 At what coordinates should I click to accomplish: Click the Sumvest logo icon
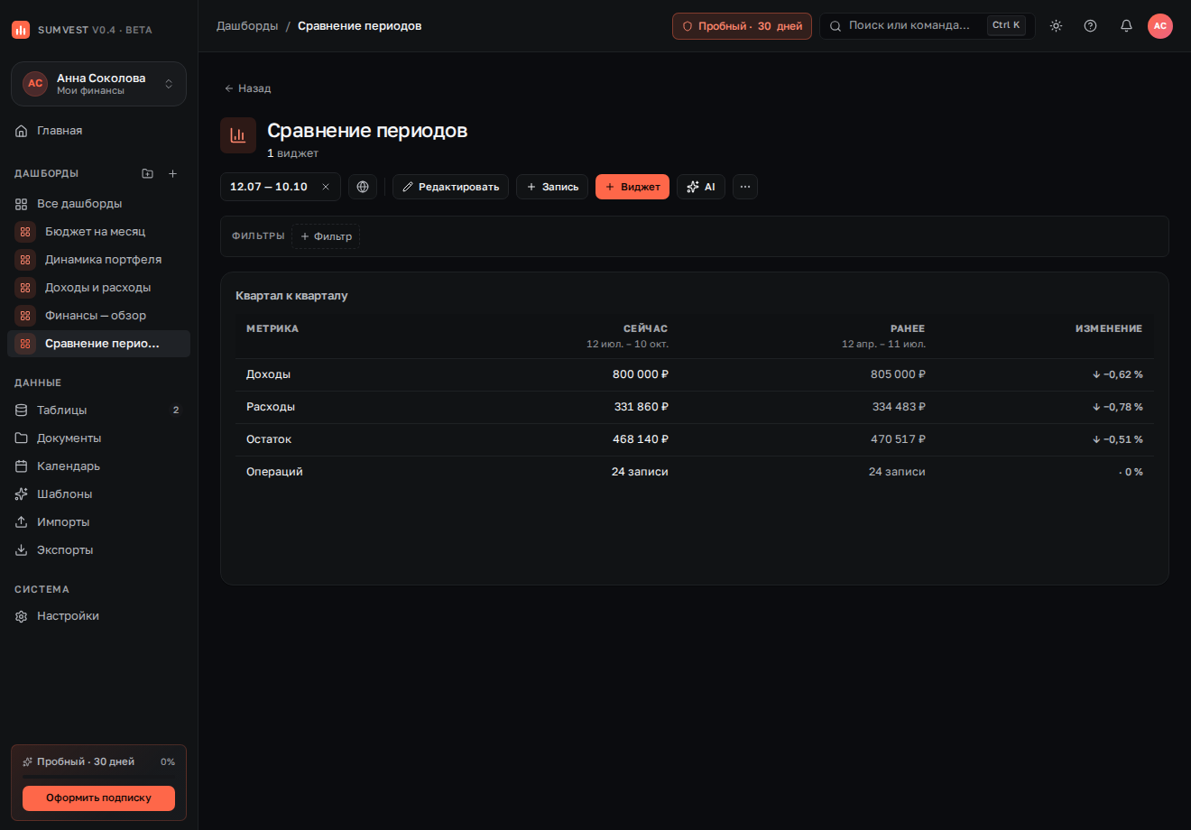21,30
